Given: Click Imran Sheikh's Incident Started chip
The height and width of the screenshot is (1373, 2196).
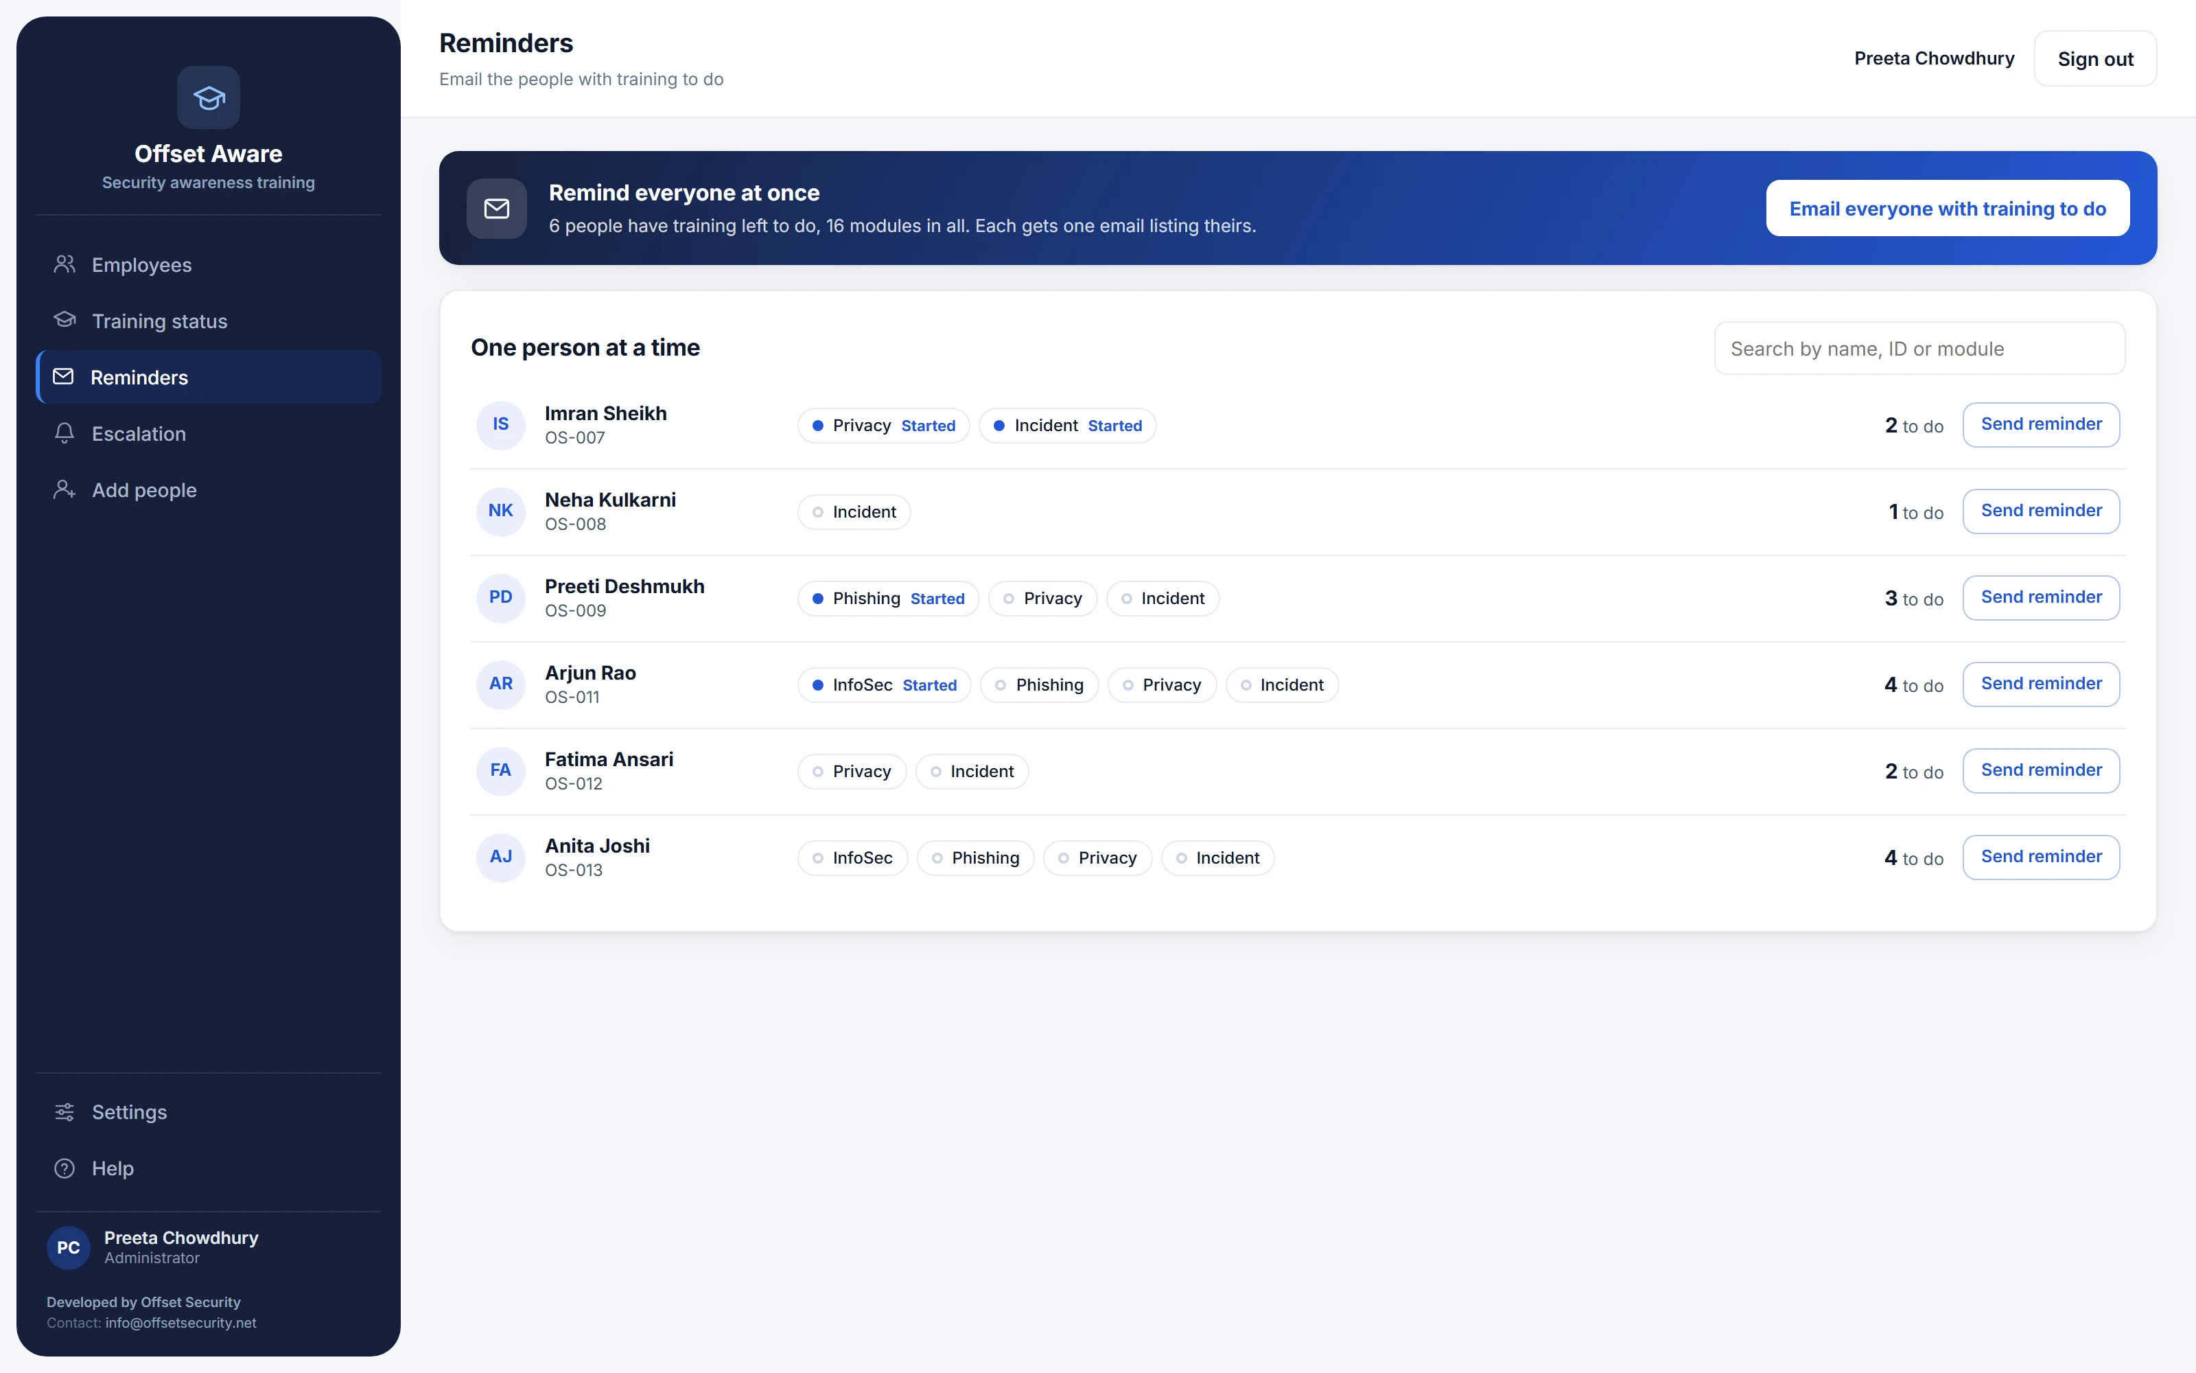Looking at the screenshot, I should 1067,425.
